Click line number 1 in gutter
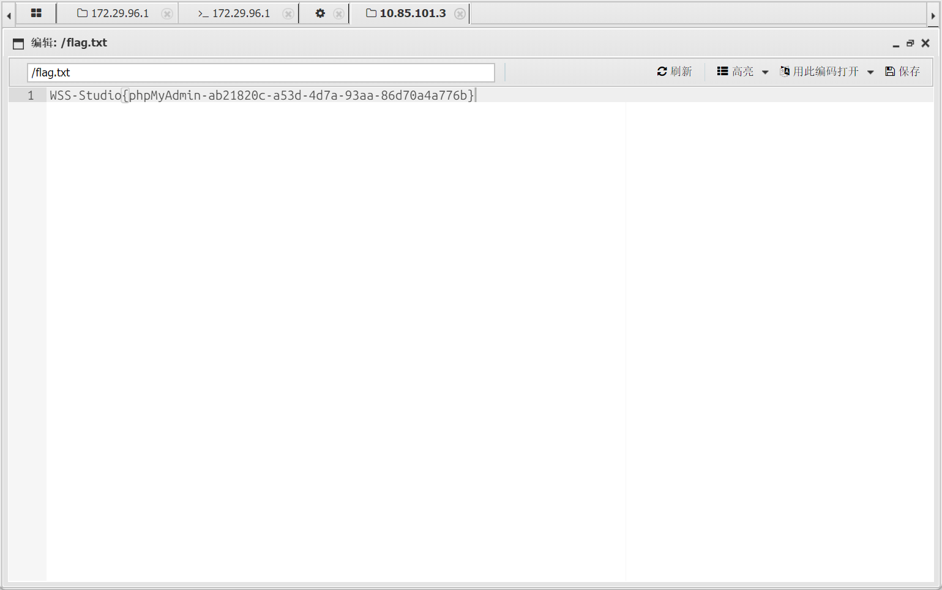The image size is (942, 590). tap(31, 95)
